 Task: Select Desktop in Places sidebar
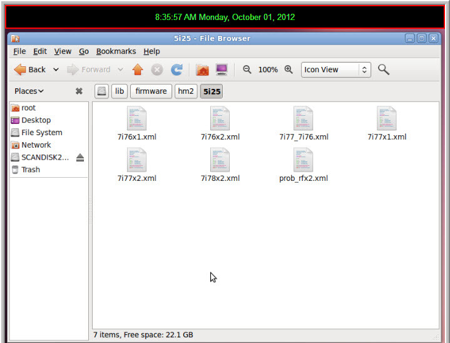[x=49, y=120]
